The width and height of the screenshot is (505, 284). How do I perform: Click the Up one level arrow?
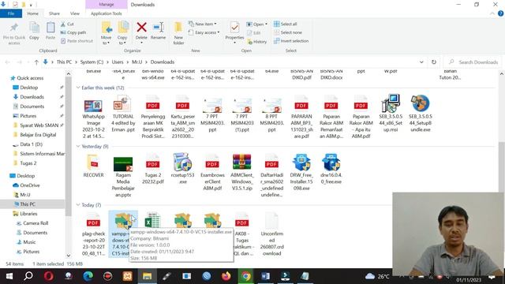point(36,62)
